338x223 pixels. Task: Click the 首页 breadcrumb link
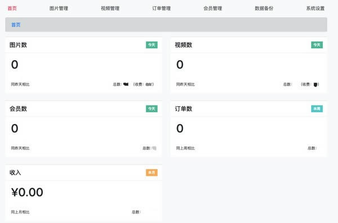16,25
